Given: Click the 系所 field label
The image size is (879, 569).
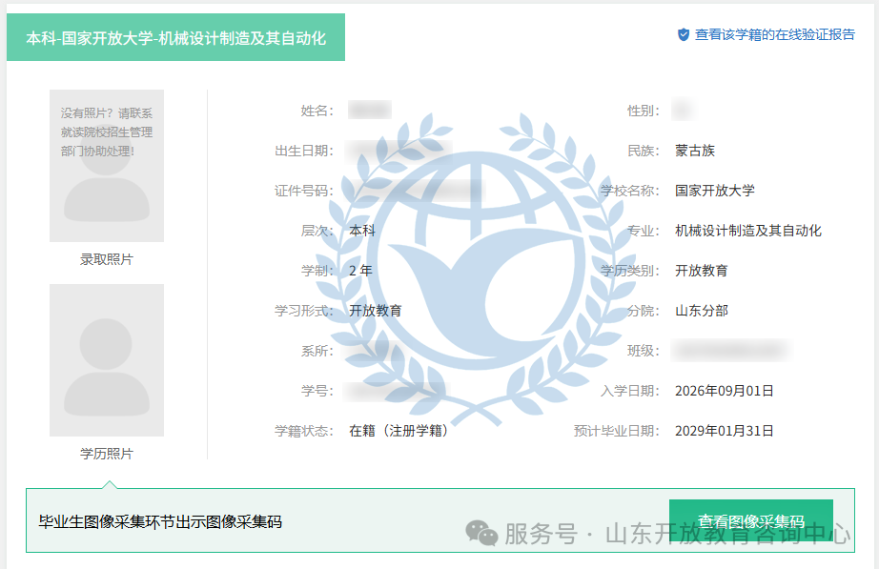Looking at the screenshot, I should coord(317,351).
